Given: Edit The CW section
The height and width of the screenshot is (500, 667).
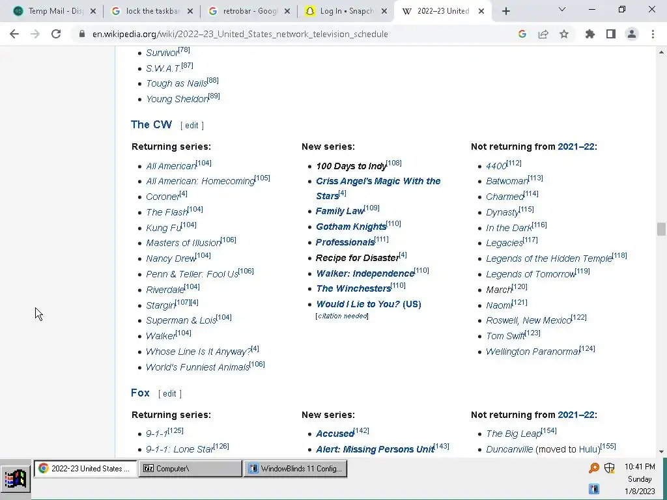Looking at the screenshot, I should tap(192, 126).
